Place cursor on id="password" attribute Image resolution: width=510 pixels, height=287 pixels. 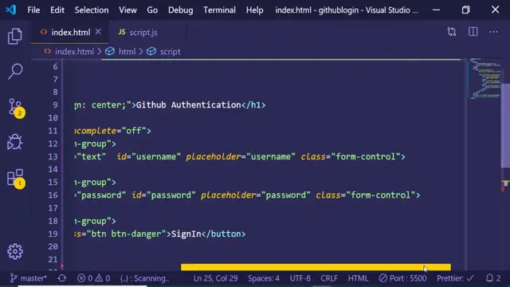pos(163,195)
